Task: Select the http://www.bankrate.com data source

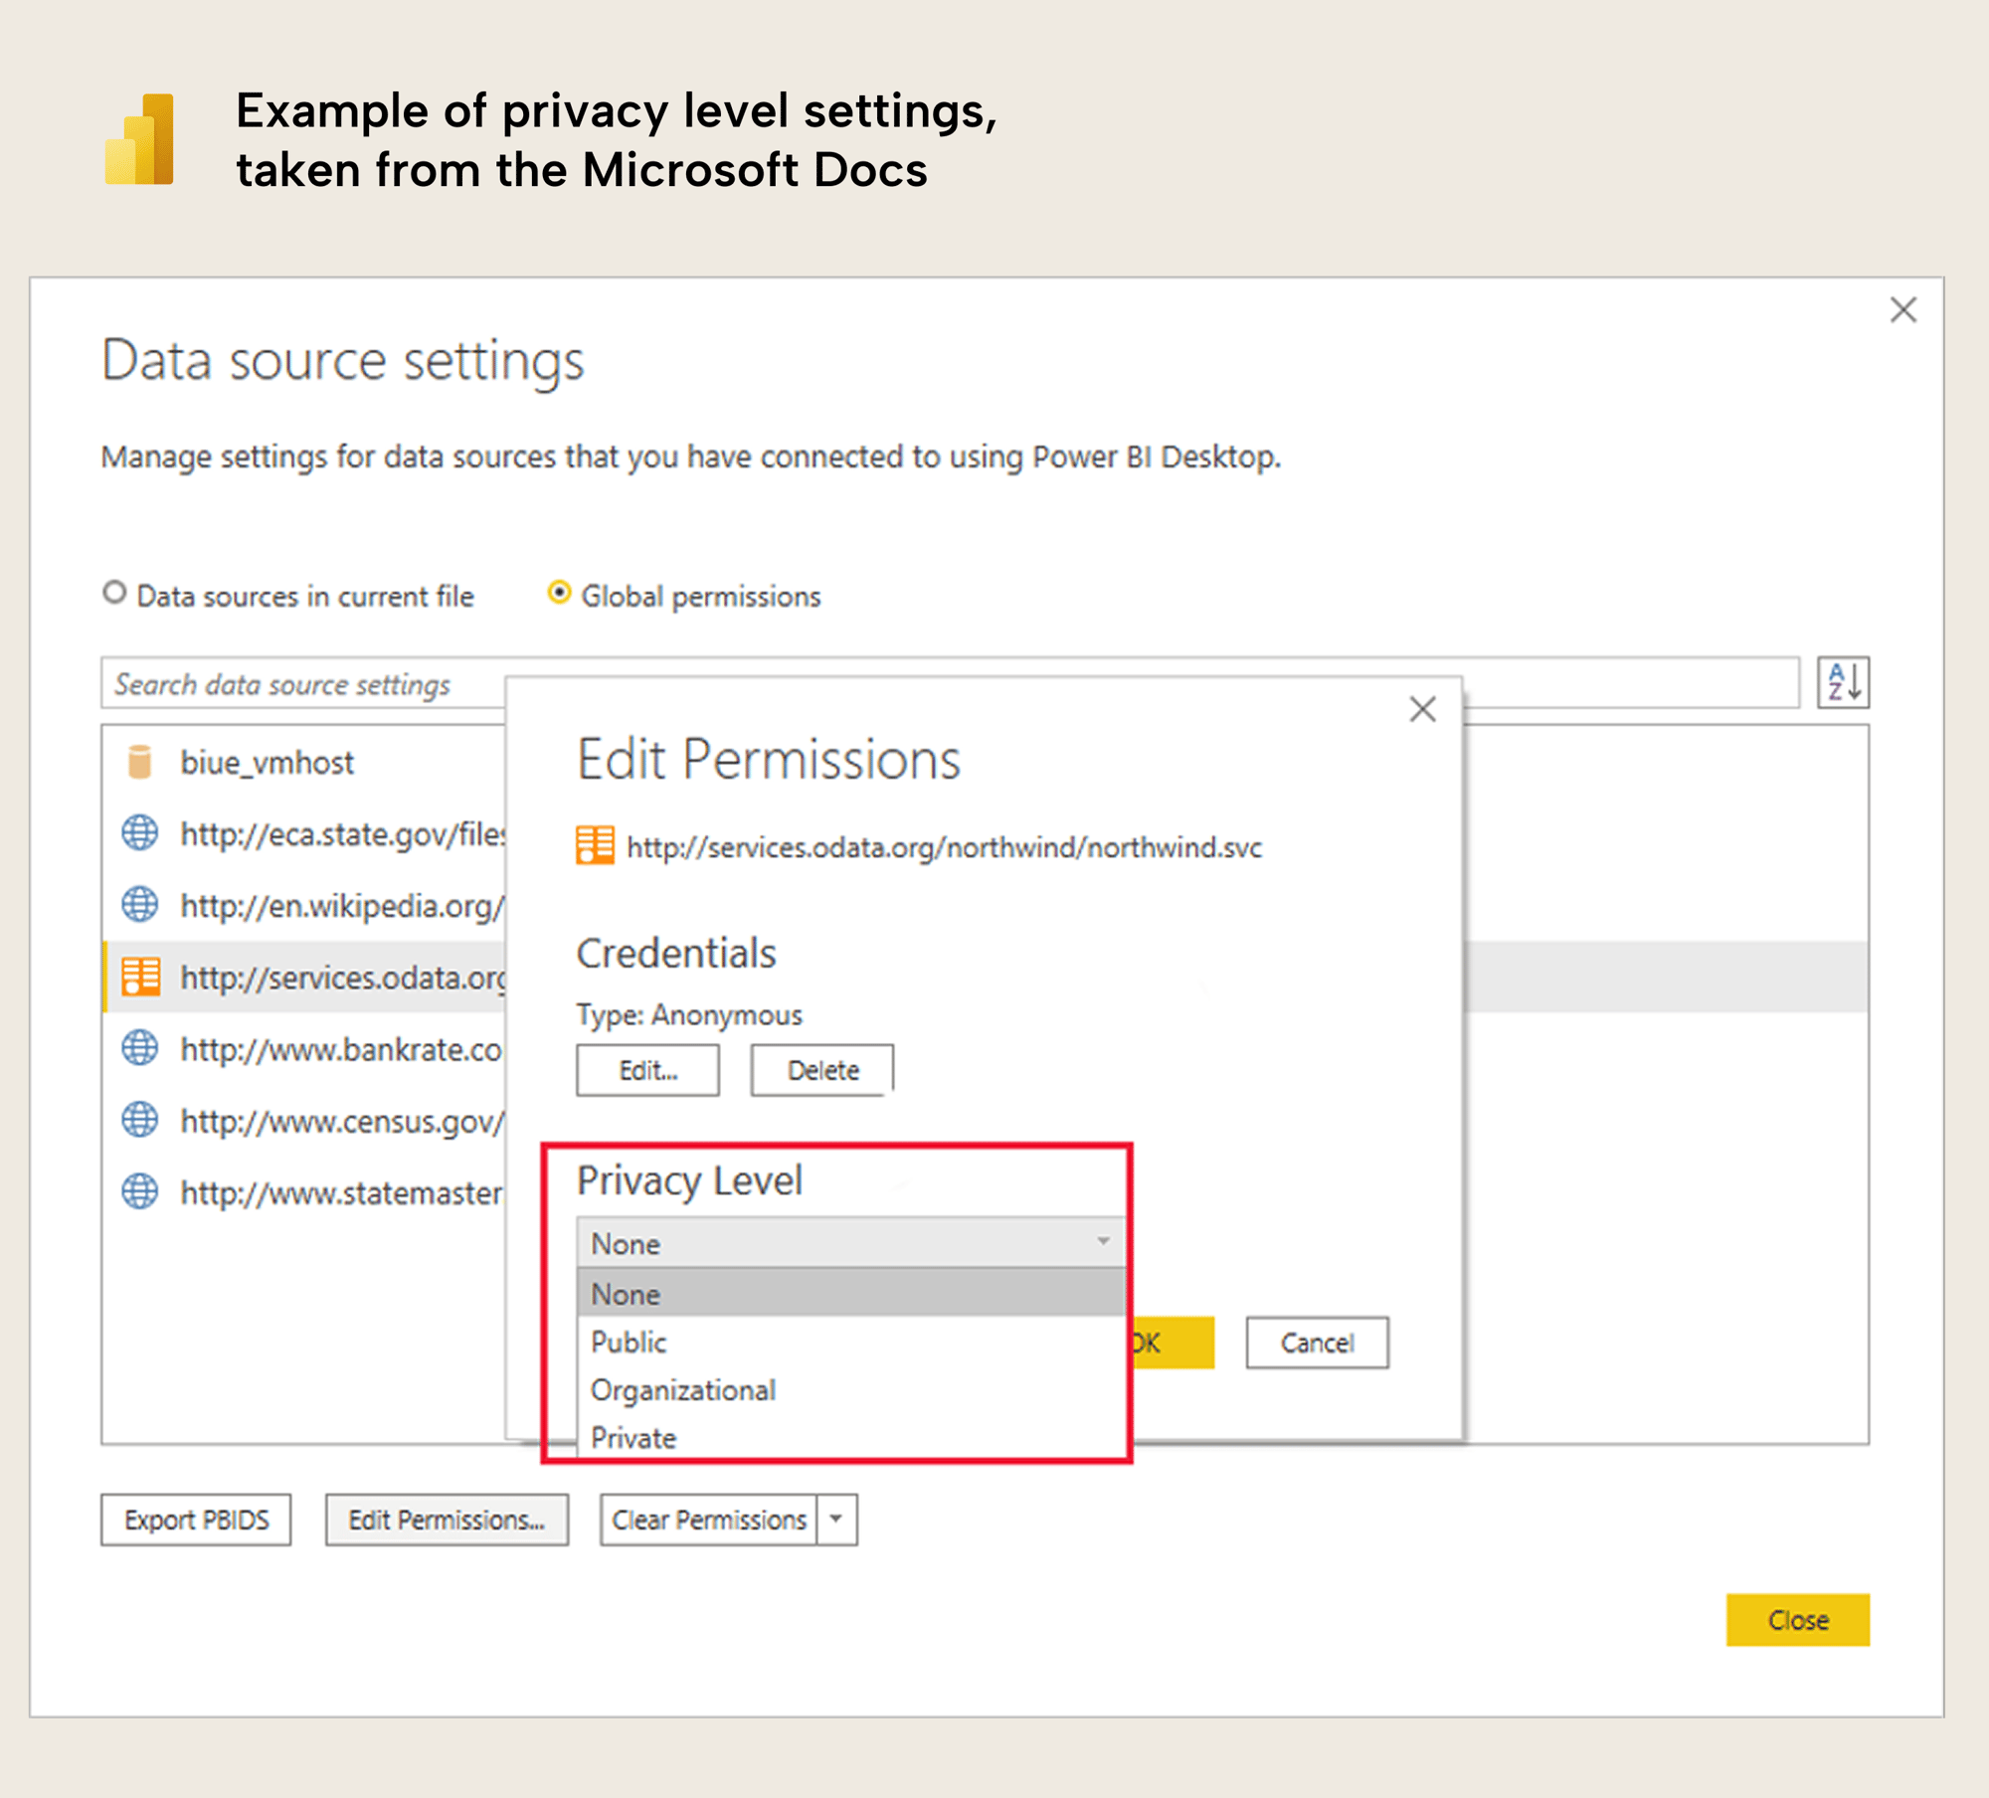Action: click(304, 1048)
